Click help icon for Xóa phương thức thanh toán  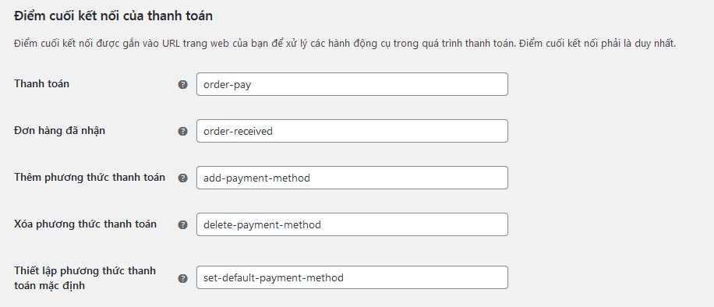[x=182, y=224]
